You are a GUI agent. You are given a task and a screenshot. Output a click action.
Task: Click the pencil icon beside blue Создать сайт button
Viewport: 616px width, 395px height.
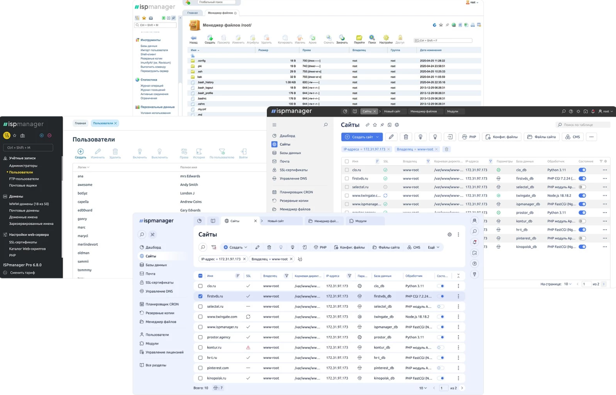391,137
